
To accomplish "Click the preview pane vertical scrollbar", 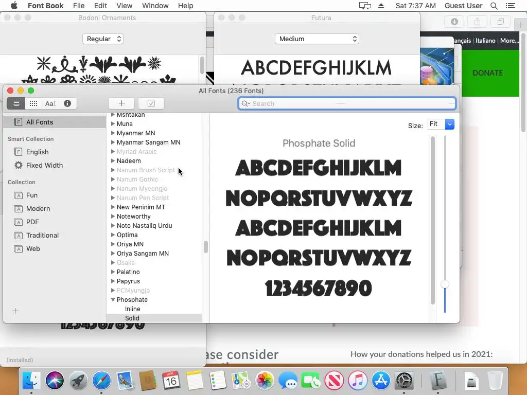I will (433, 220).
